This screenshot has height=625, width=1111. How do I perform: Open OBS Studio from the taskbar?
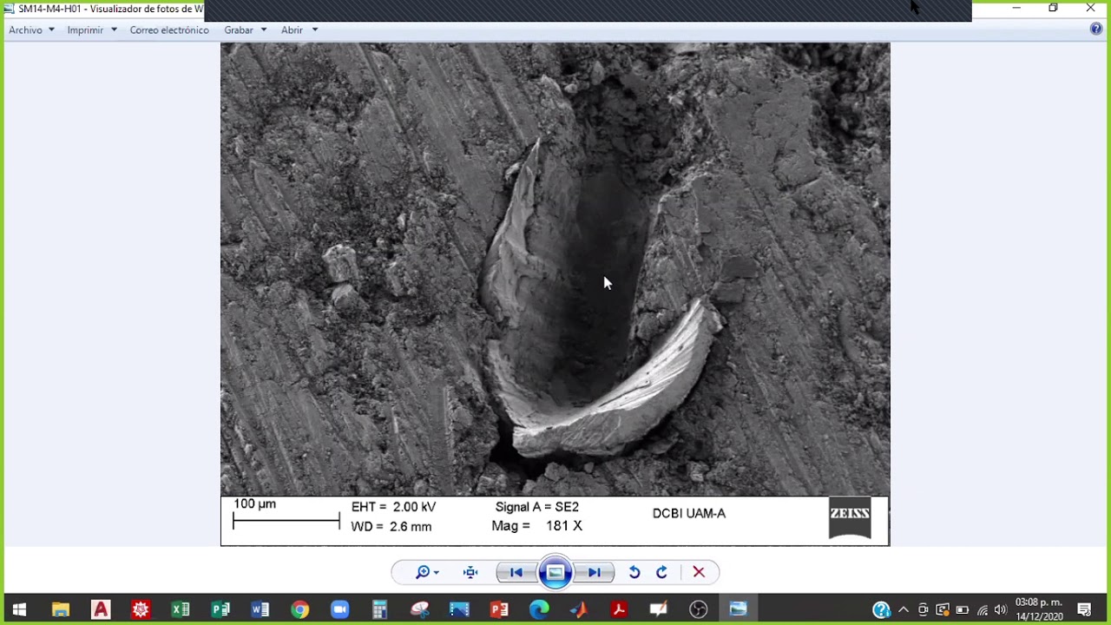[699, 609]
